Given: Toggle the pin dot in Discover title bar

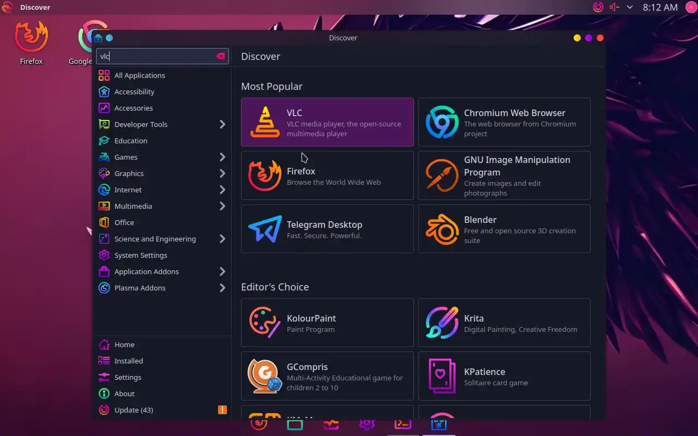Looking at the screenshot, I should tap(109, 38).
